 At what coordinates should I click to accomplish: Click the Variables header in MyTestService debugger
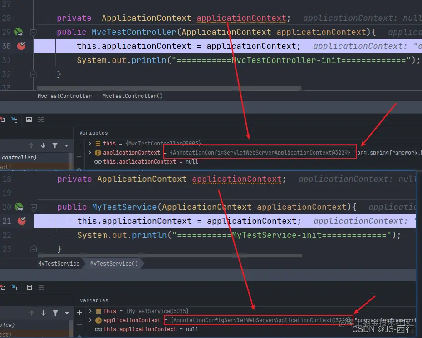(94, 300)
